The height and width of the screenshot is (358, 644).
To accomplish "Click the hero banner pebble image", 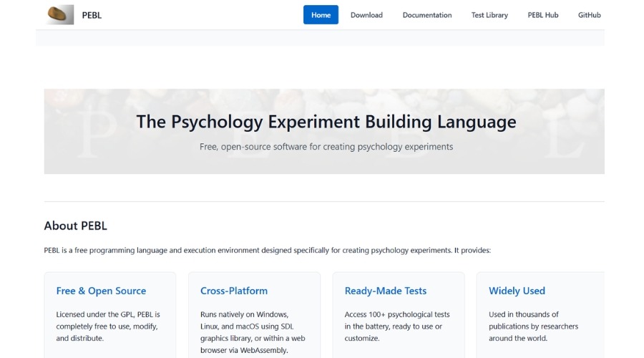I will point(324,131).
